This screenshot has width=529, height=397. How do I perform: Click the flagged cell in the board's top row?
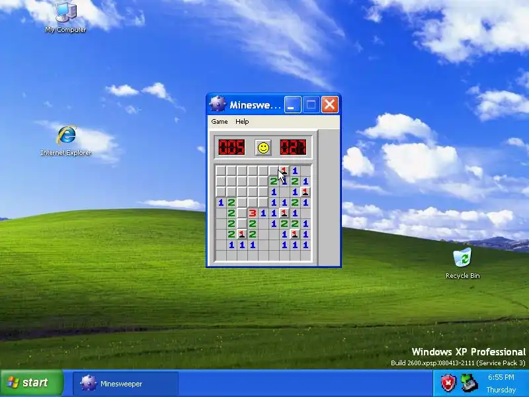[x=284, y=171]
